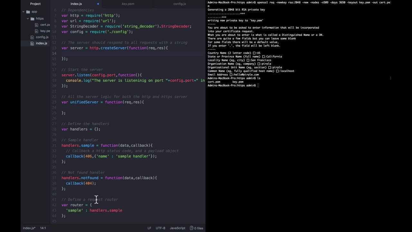Image resolution: width=412 pixels, height=232 pixels.
Task: Switch to the key.pem tab
Action: (128, 4)
